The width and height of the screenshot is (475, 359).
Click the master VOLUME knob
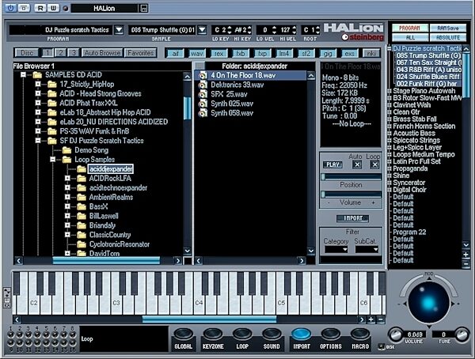click(395, 334)
